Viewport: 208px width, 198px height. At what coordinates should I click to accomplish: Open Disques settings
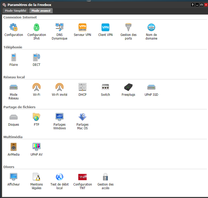[14, 117]
